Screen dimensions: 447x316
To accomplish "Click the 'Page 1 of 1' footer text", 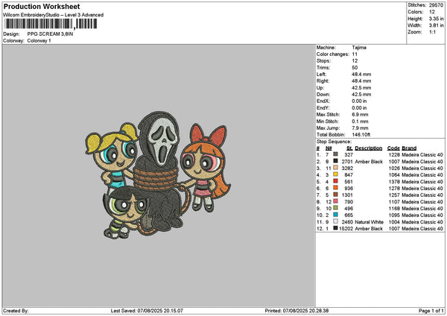I will click(x=431, y=311).
